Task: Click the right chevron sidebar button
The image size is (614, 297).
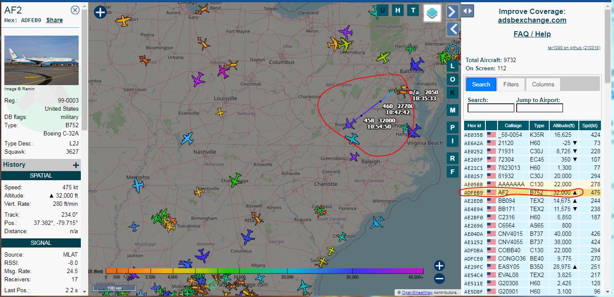Action: pos(452,11)
